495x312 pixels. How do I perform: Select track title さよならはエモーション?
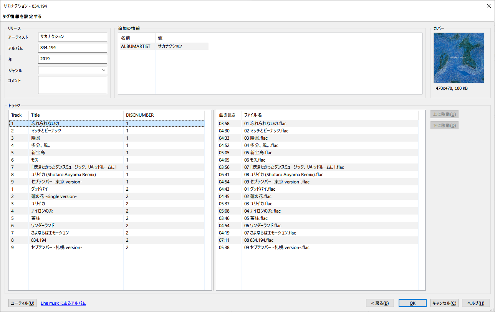coord(50,233)
